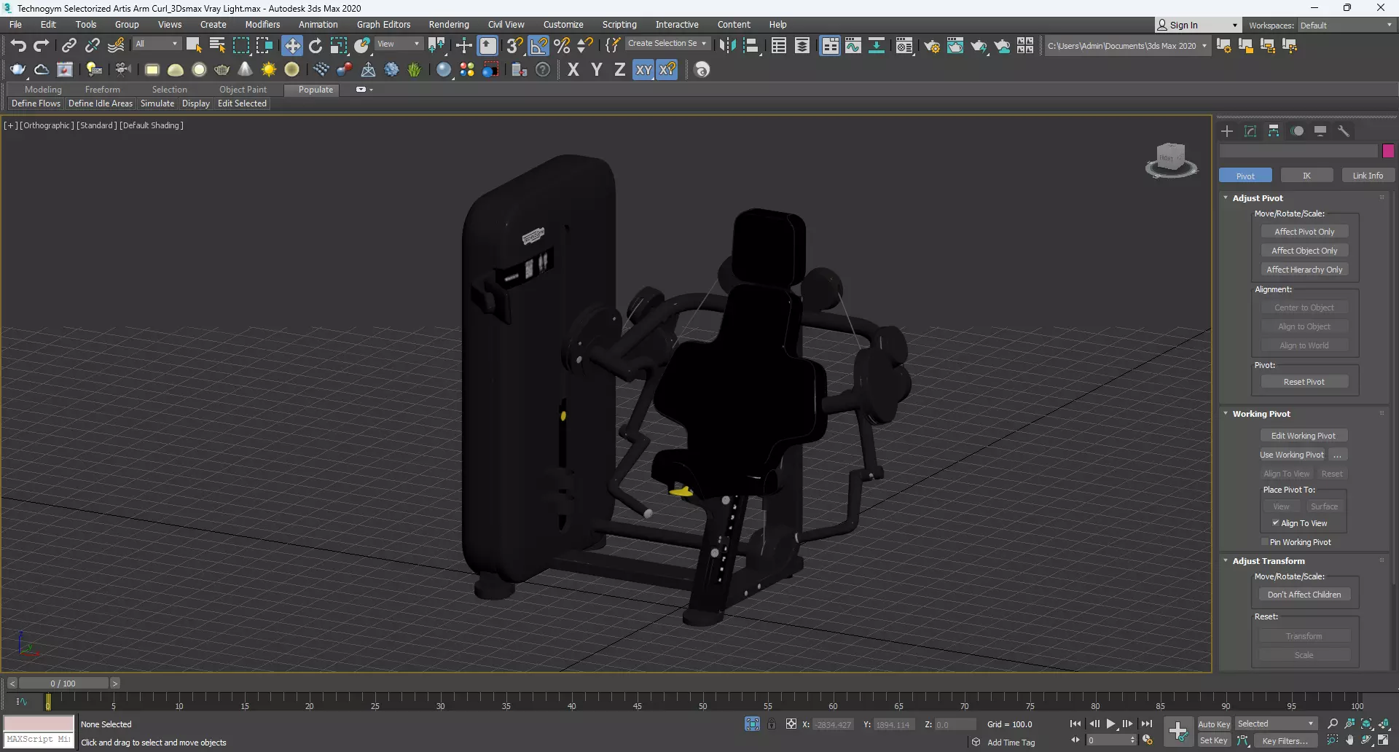Click the time slider 0 / 100 handle
The width and height of the screenshot is (1399, 752).
[x=63, y=684]
